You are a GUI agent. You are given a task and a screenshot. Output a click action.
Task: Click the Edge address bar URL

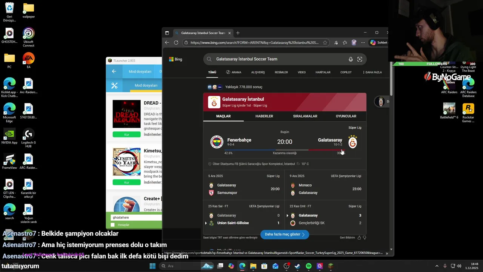point(254,43)
